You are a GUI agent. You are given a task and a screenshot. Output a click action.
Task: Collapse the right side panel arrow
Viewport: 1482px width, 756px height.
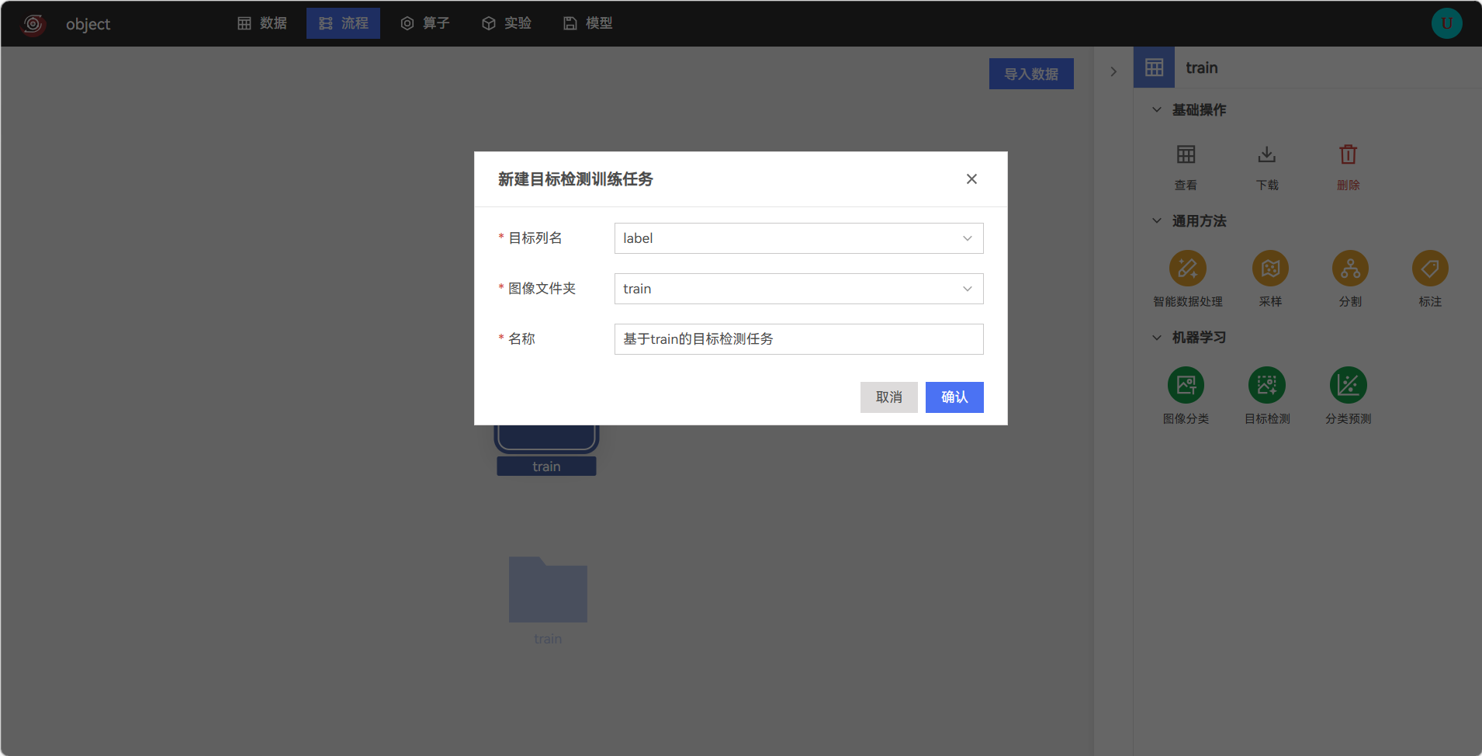(x=1113, y=71)
